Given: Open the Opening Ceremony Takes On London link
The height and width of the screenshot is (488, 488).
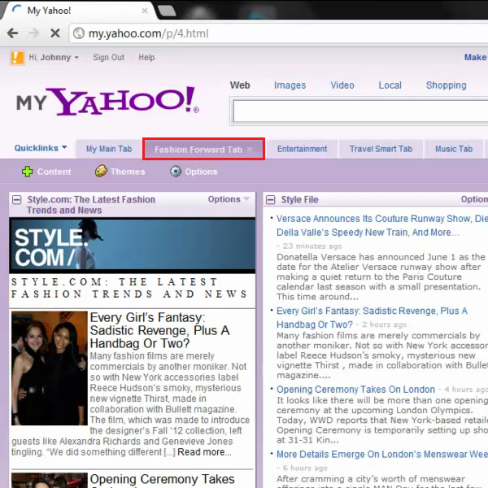Looking at the screenshot, I should point(355,390).
